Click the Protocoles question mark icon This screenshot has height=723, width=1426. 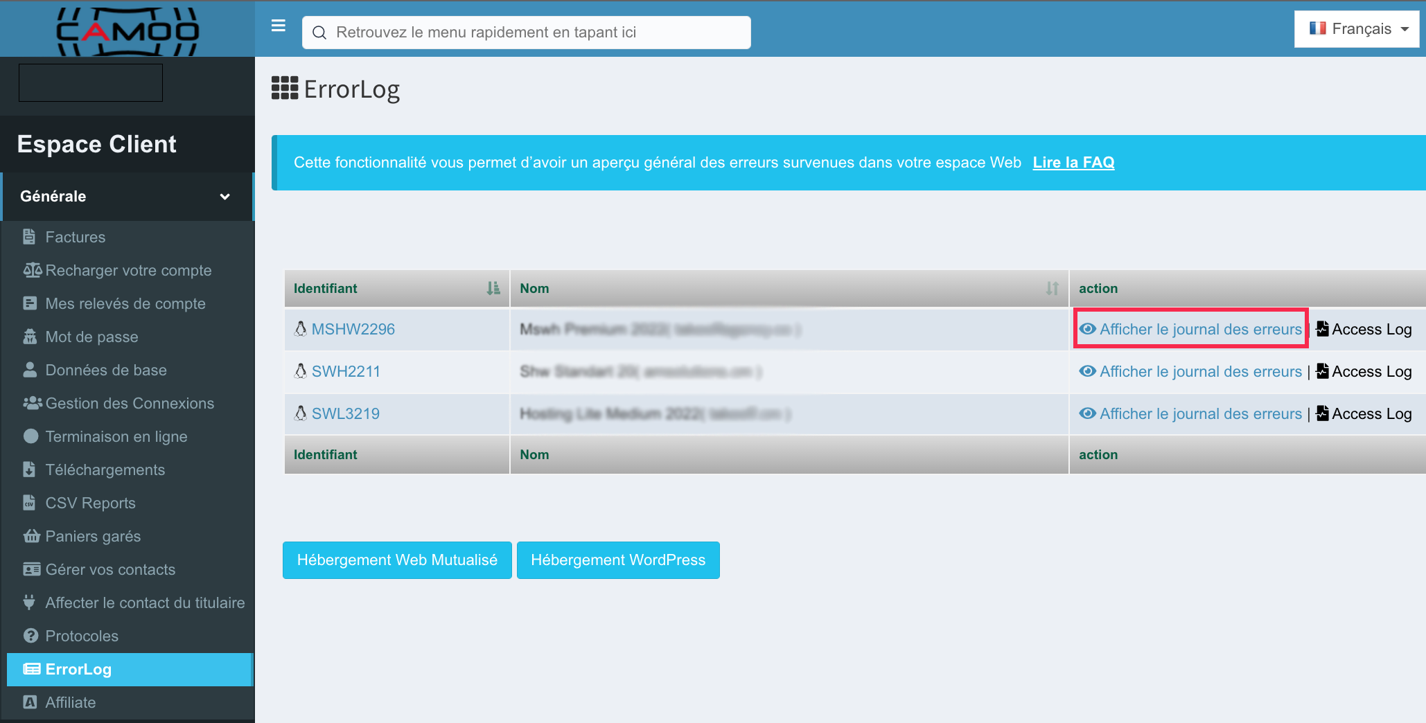pyautogui.click(x=30, y=636)
